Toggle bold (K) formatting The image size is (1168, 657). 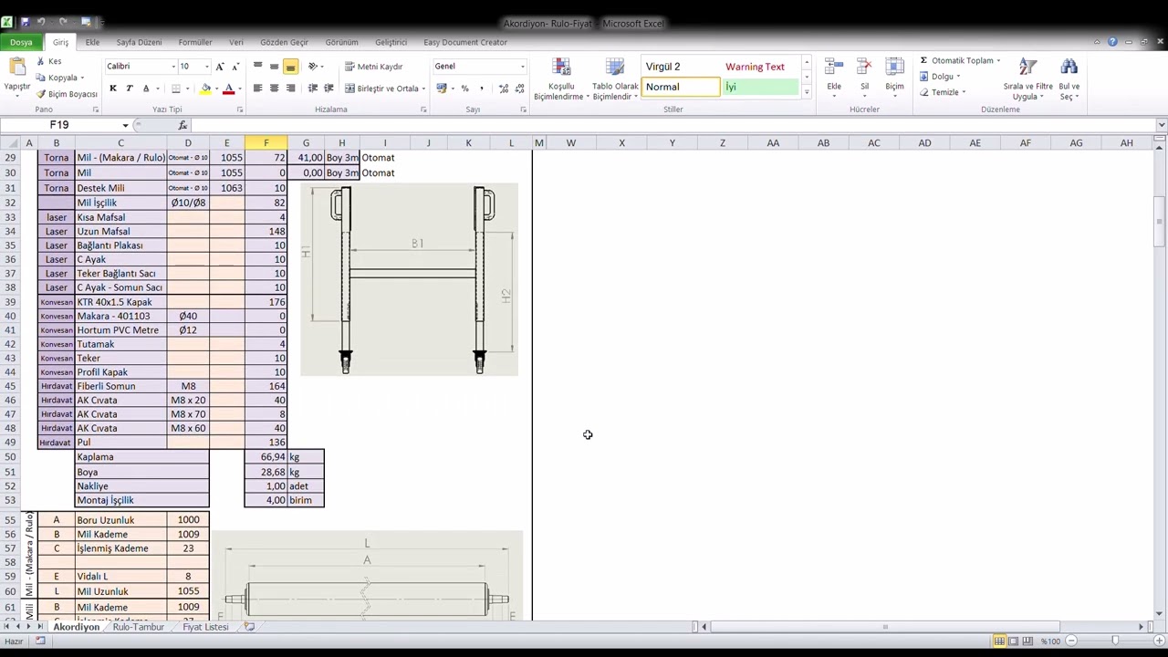tap(113, 89)
